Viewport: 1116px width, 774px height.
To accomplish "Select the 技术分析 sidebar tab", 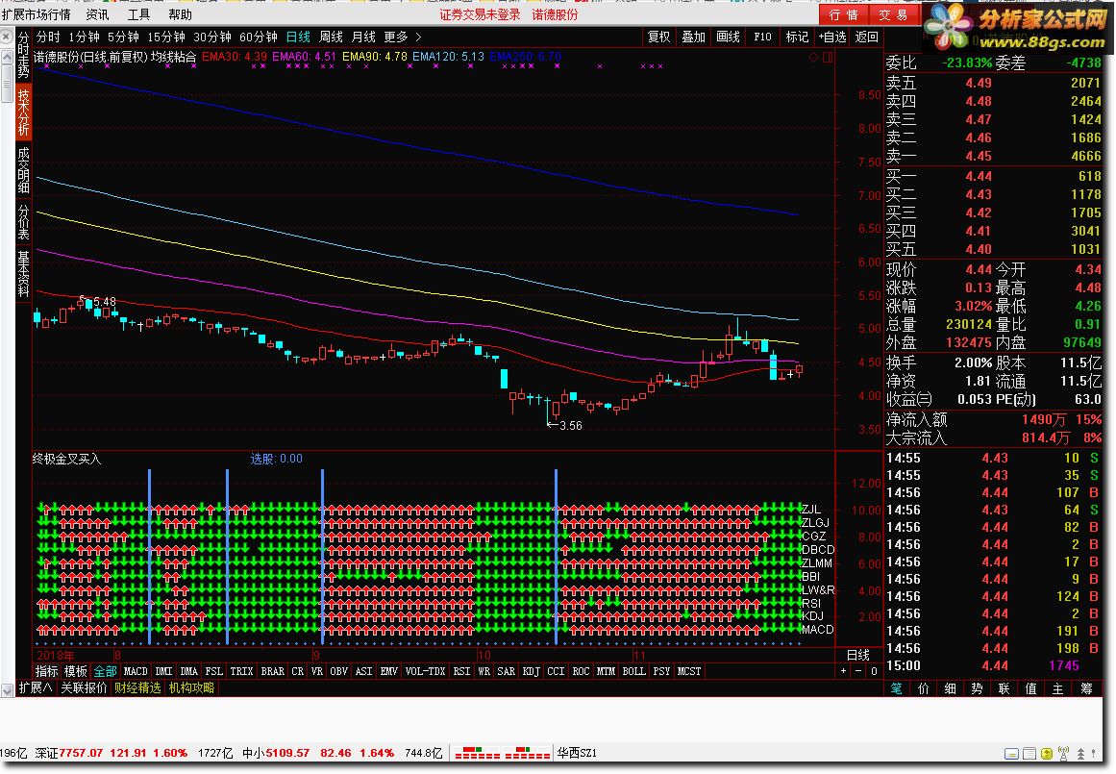I will click(23, 112).
